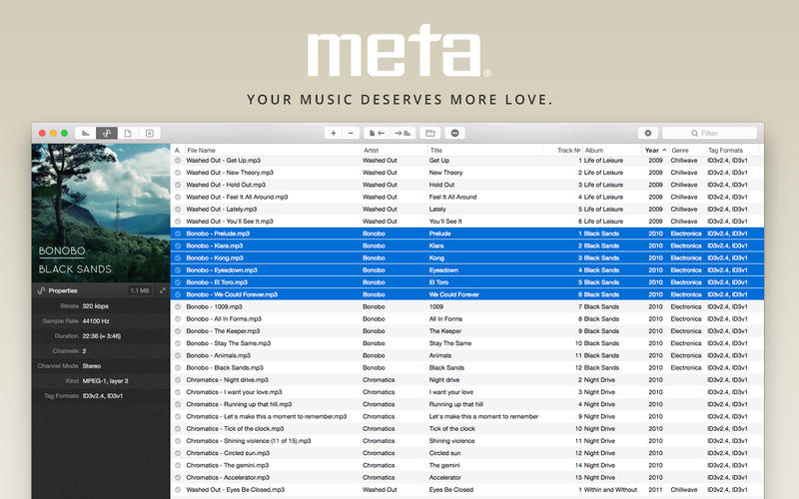Click the round stop icon in toolbar
This screenshot has height=499, width=799.
pyautogui.click(x=455, y=133)
